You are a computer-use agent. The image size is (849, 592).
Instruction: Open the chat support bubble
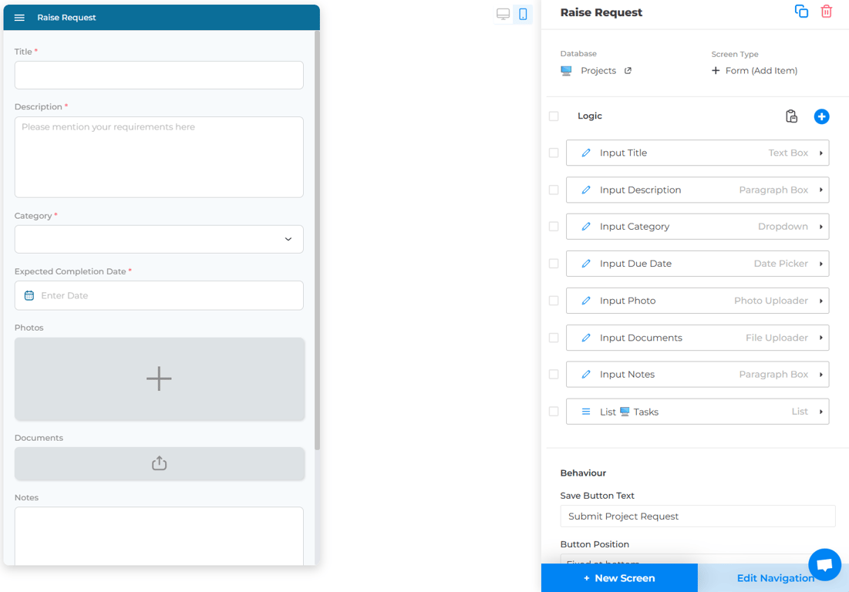pos(824,564)
